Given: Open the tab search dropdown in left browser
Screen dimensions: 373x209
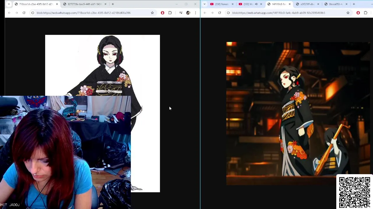Looking at the screenshot, I should [x=9, y=4].
